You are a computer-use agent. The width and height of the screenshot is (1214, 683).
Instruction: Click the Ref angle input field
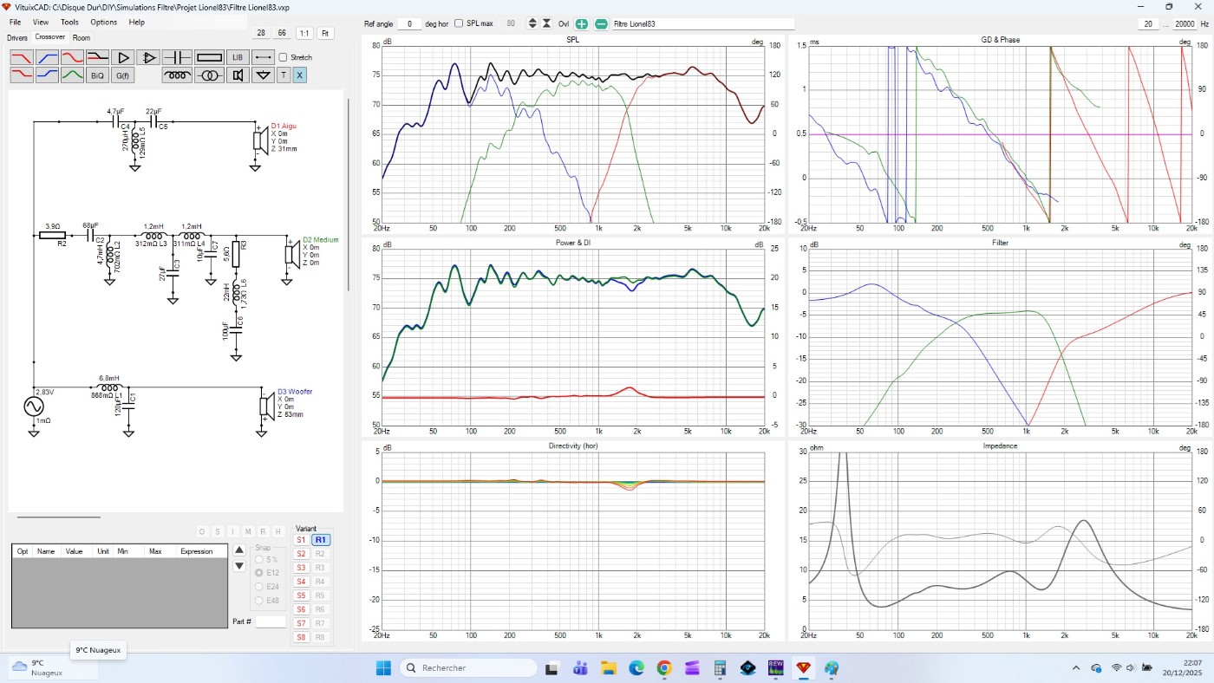409,23
